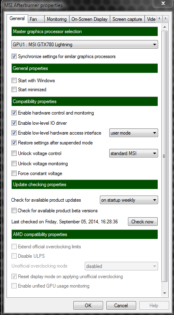Click the Master graphics processor selection header

85,32
